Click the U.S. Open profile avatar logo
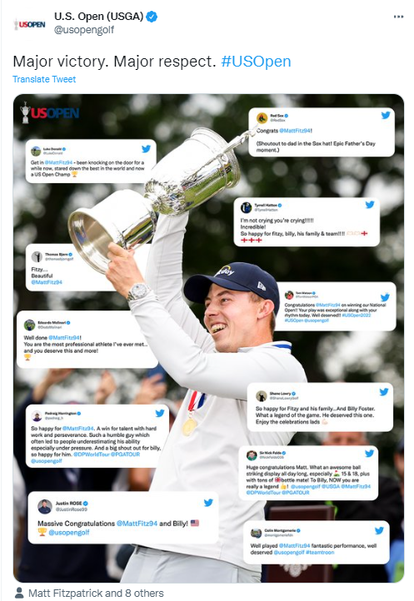This screenshot has width=414, height=601. (x=29, y=24)
